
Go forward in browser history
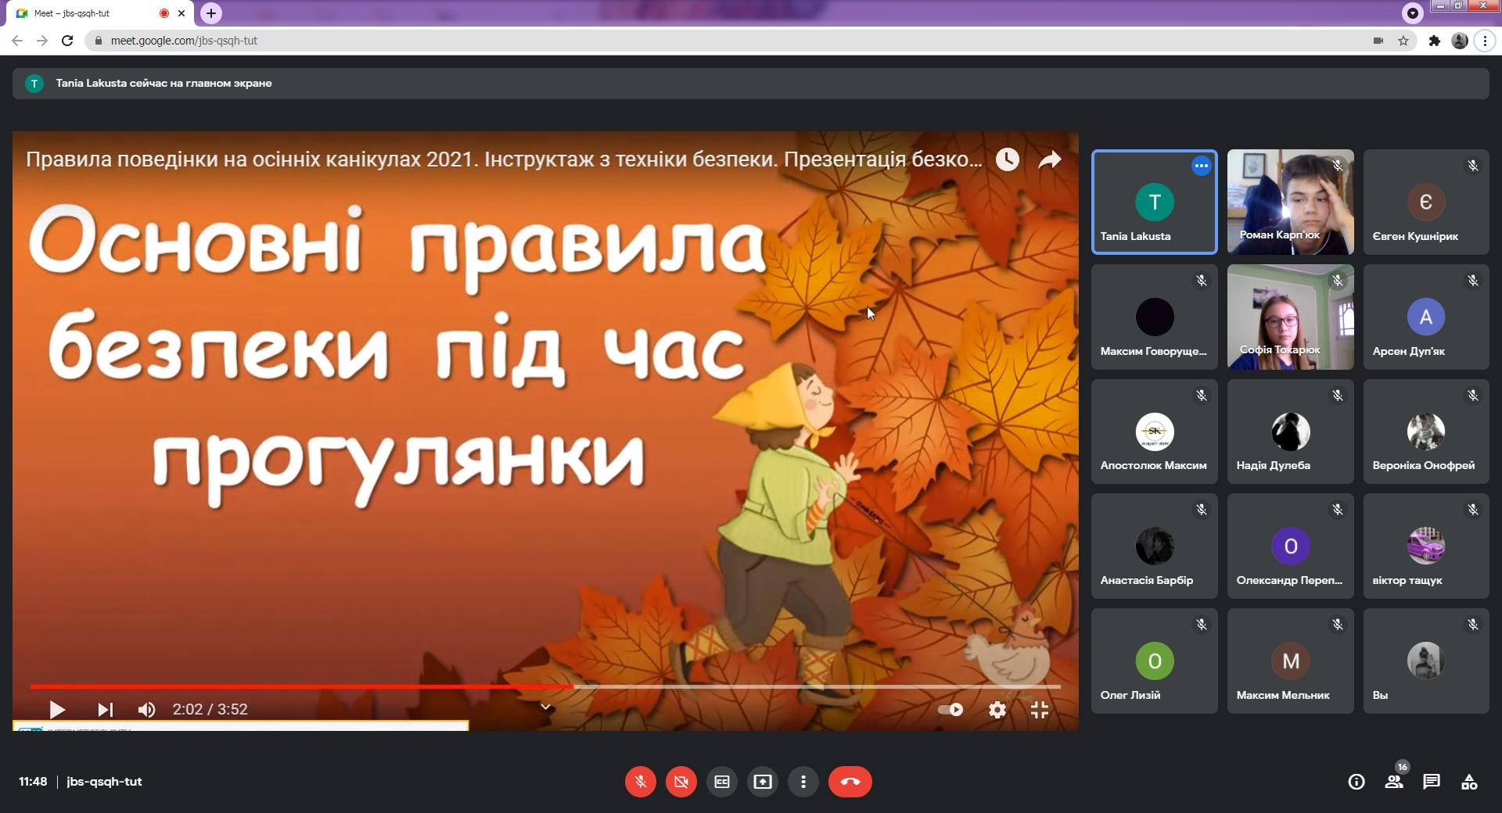click(x=42, y=41)
